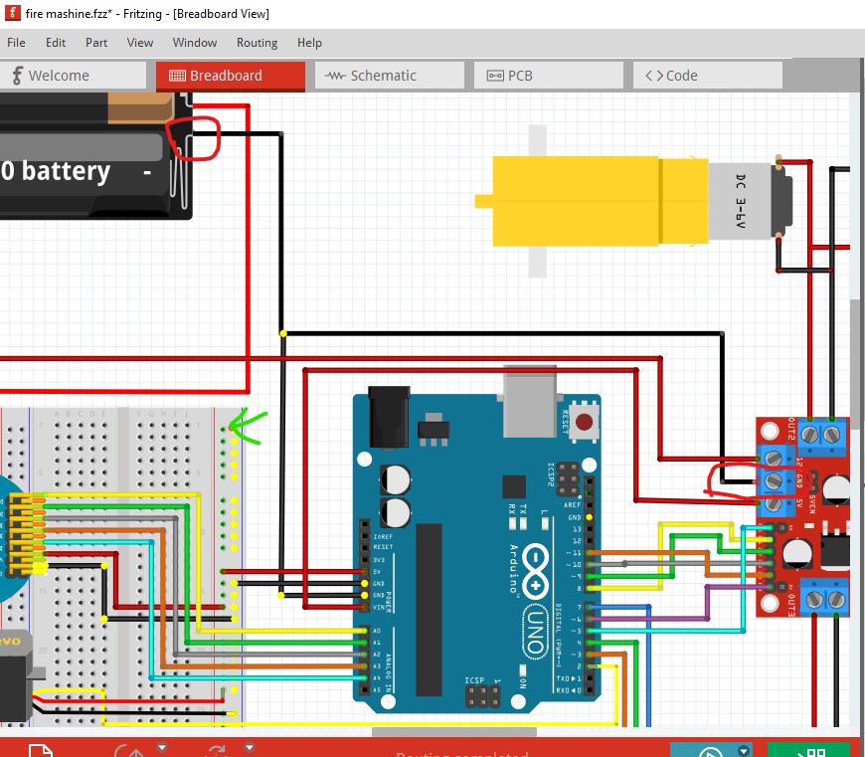This screenshot has height=757, width=865.
Task: Open the Part menu
Action: click(x=96, y=43)
